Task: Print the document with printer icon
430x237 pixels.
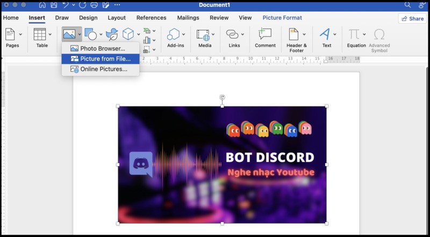Action: 94,5
